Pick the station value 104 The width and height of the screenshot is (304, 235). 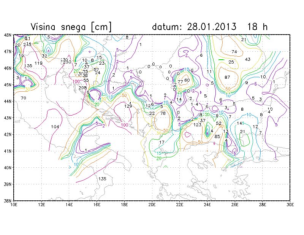[x=55, y=127]
